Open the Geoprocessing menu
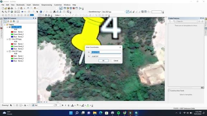 (x=47, y=5)
